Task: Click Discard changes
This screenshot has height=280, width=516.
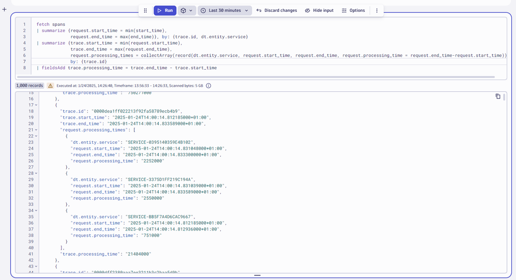Action: point(277,10)
